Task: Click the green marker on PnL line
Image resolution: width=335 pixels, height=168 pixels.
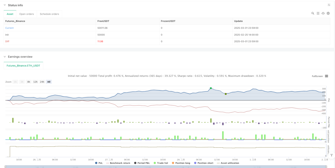Action: [x=211, y=88]
